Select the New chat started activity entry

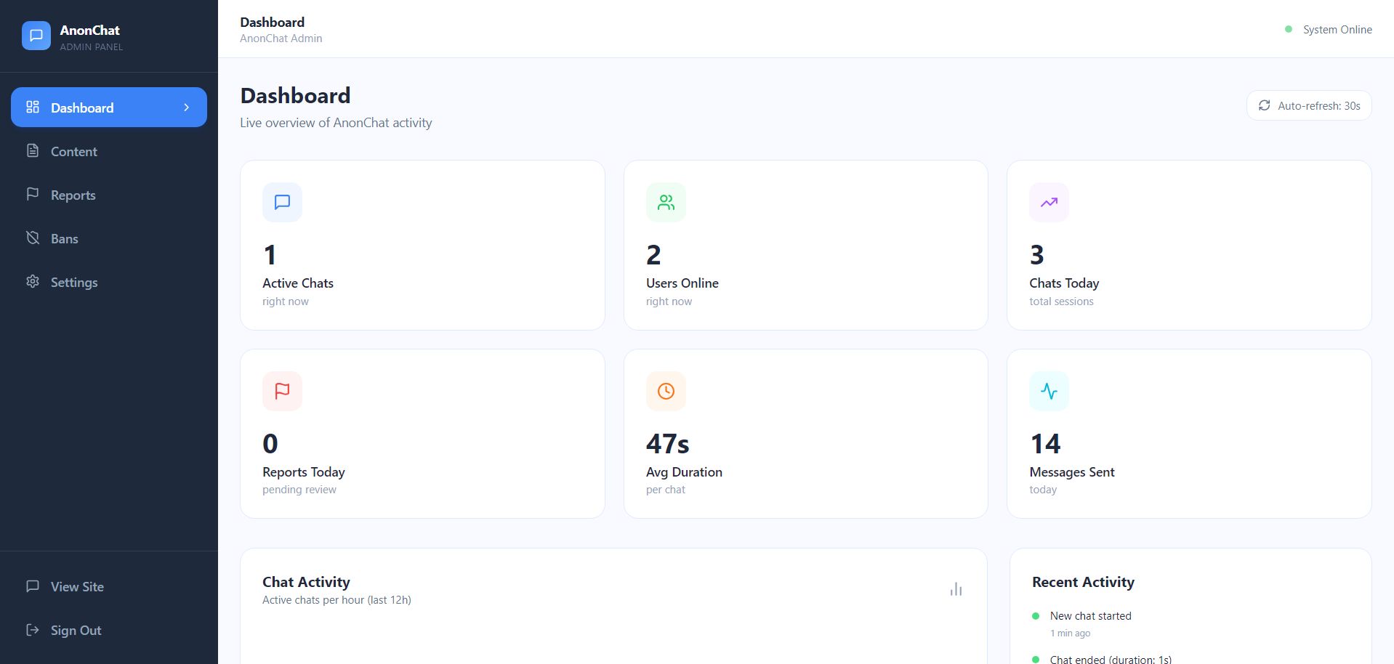click(x=1090, y=616)
